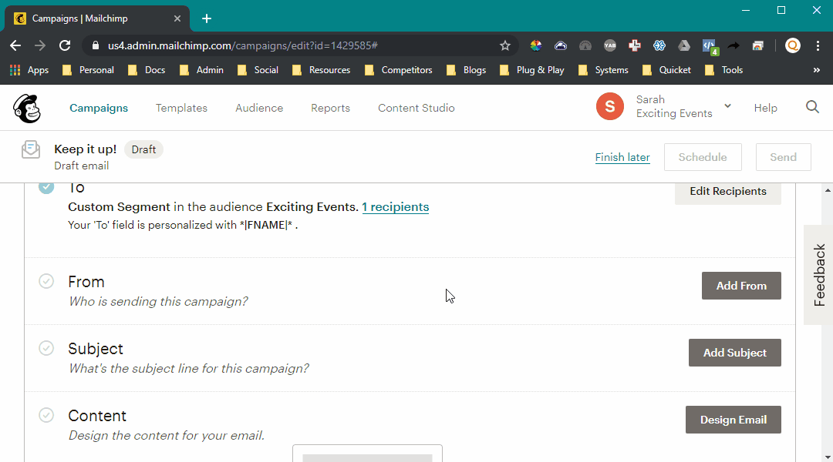Bookmark this page with the star icon
The image size is (833, 462).
(504, 45)
